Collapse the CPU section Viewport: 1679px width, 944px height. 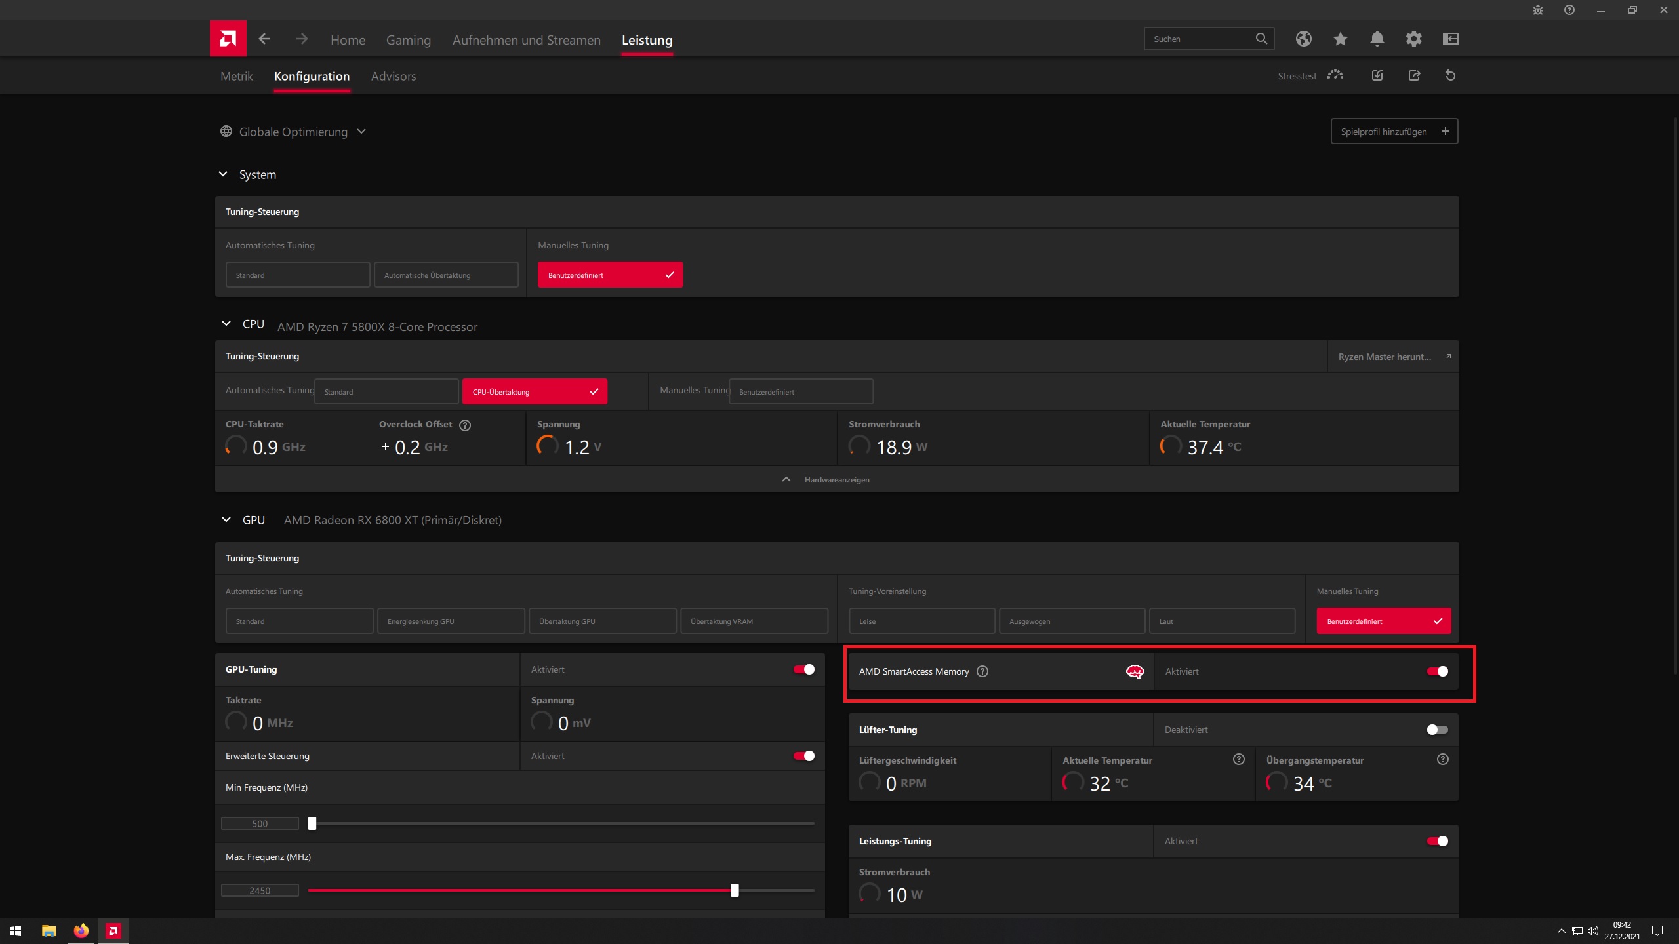coord(226,324)
